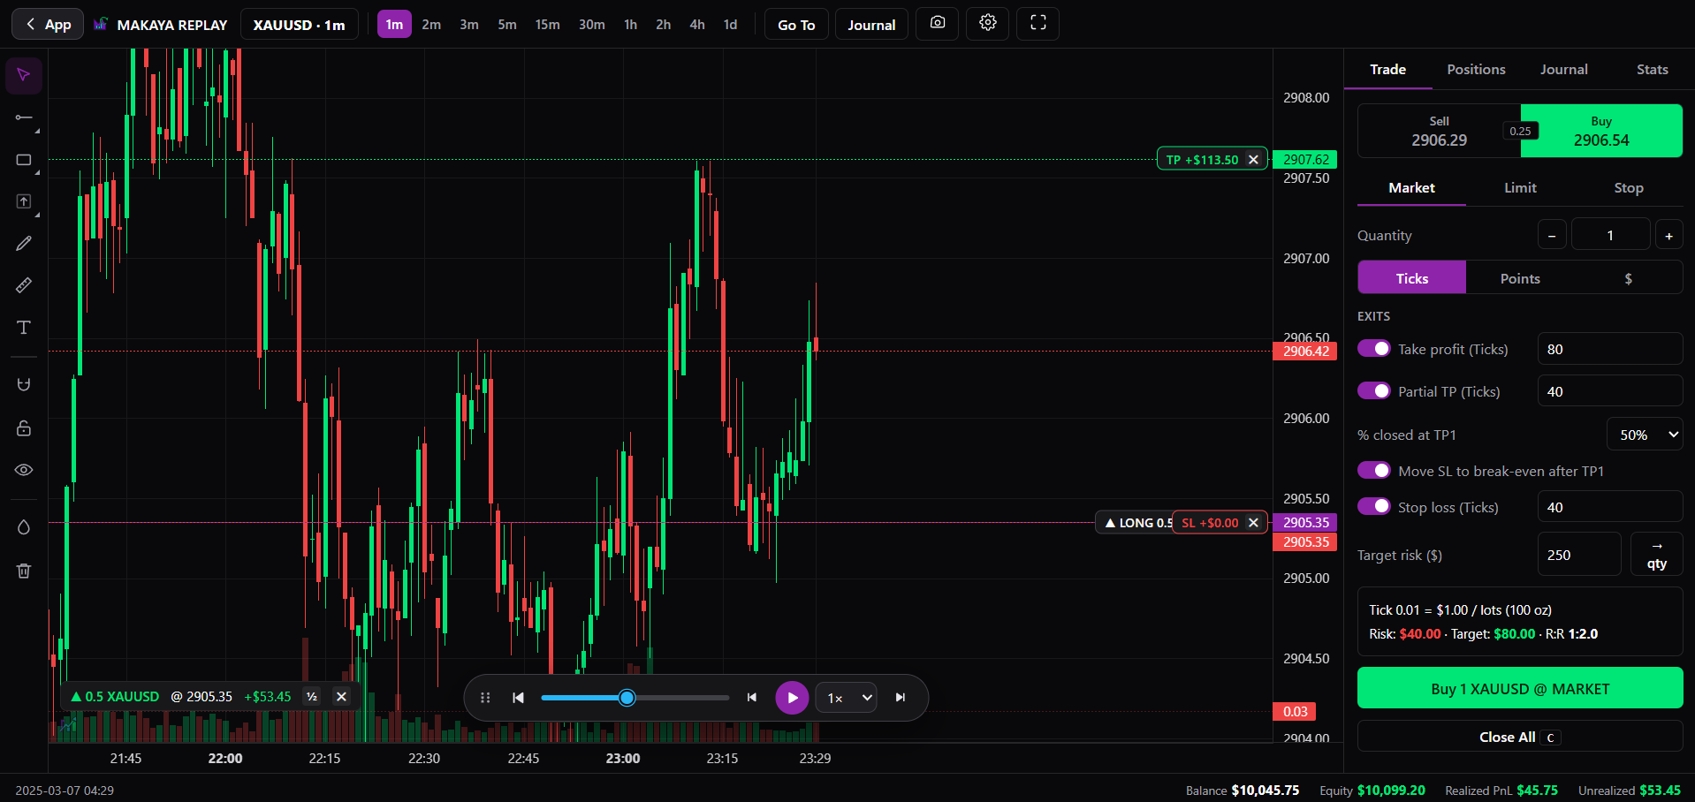Go back to App
Viewport: 1695px width, 802px height.
click(48, 25)
